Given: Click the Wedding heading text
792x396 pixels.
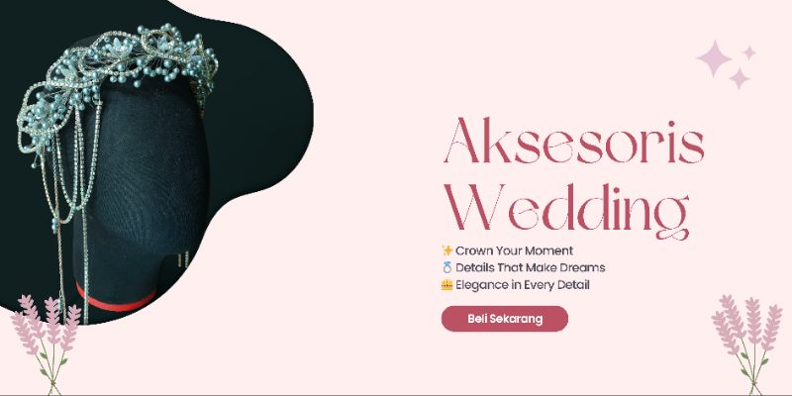Looking at the screenshot, I should [566, 211].
